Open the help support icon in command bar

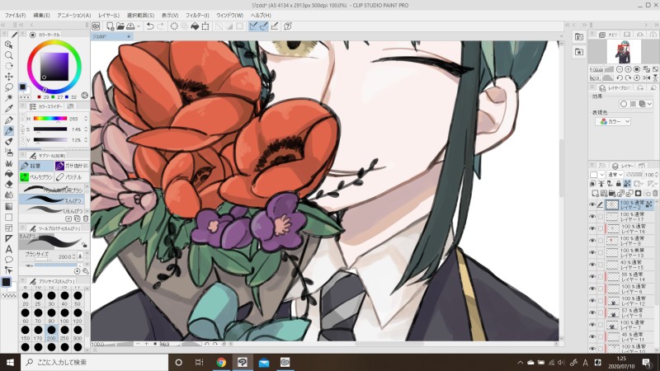pos(288,26)
